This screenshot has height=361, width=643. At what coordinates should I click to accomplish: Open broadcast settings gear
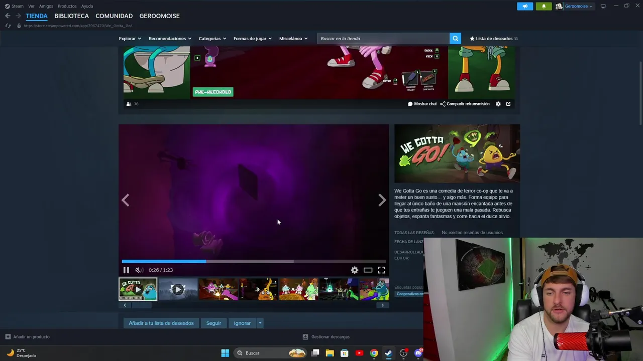click(x=498, y=104)
